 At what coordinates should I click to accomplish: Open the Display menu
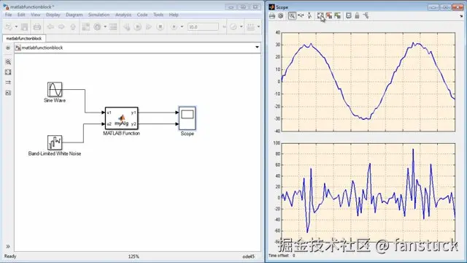point(53,15)
